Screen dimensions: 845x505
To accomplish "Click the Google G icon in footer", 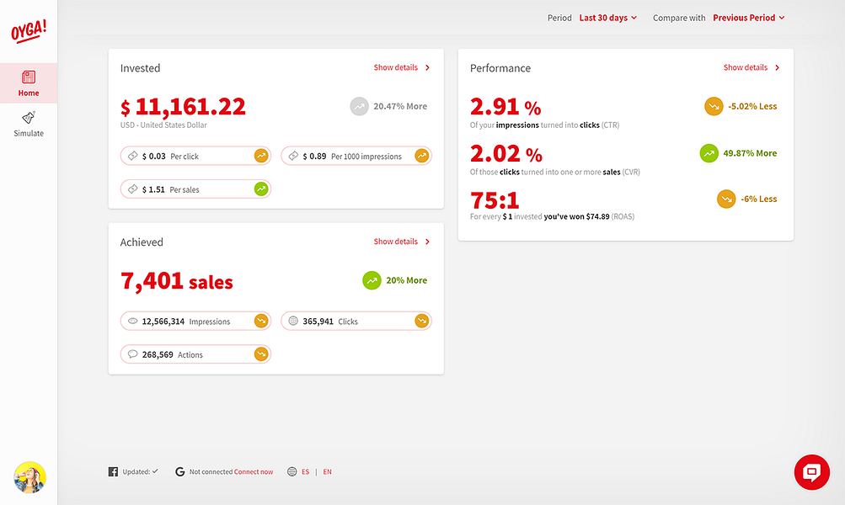I will point(180,471).
